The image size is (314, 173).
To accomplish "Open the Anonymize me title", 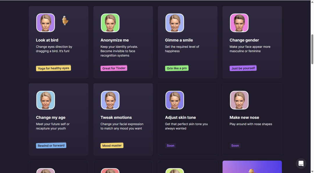I will click(x=115, y=40).
